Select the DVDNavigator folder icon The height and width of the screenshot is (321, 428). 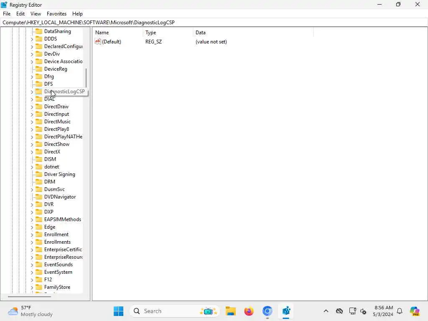pos(39,197)
